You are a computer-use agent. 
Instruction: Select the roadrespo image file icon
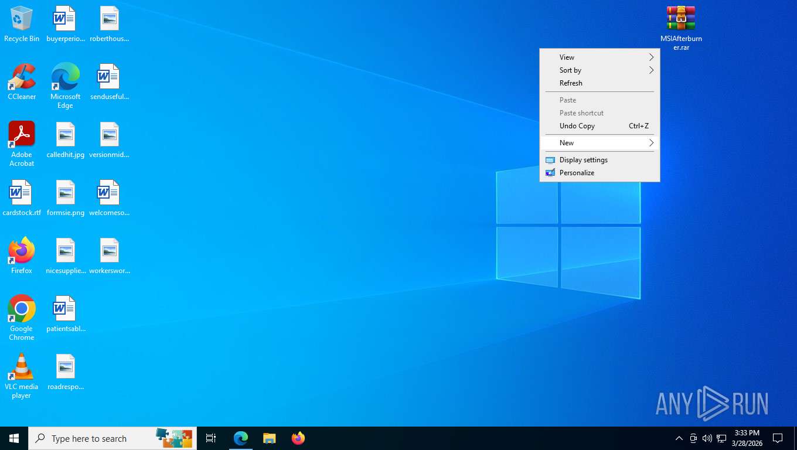tap(65, 372)
